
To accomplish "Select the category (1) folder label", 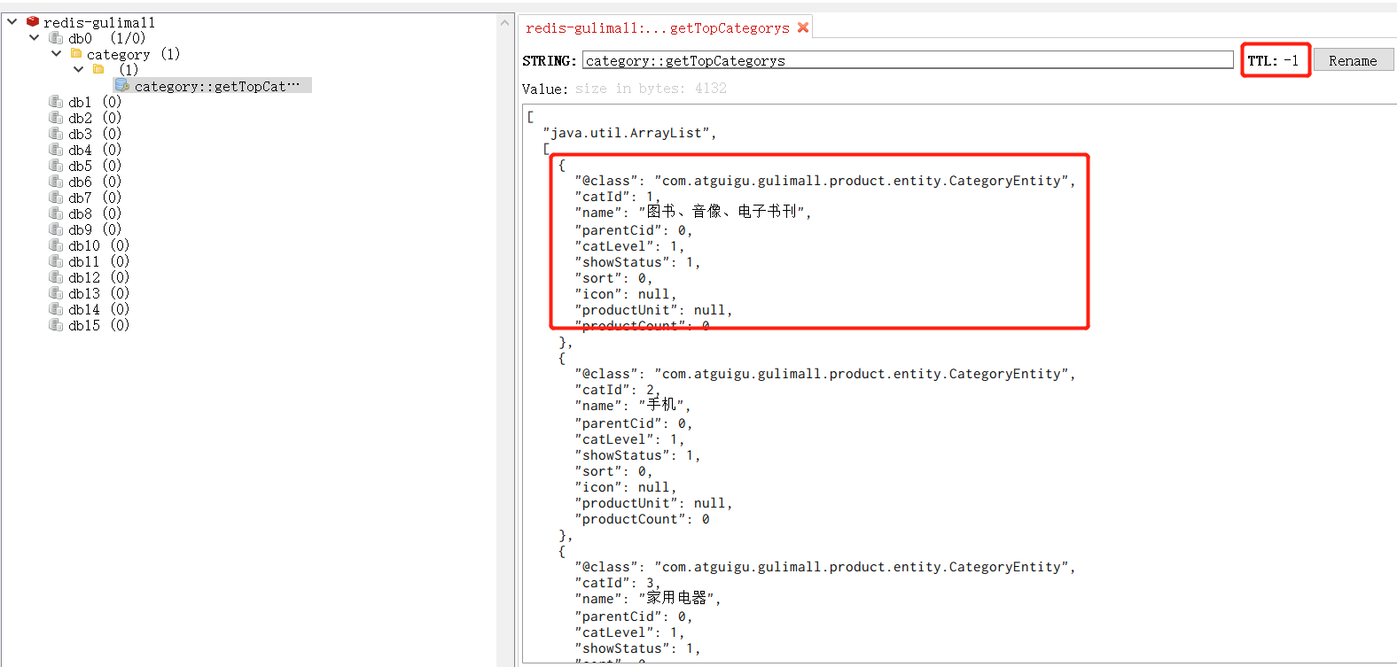I will point(133,54).
